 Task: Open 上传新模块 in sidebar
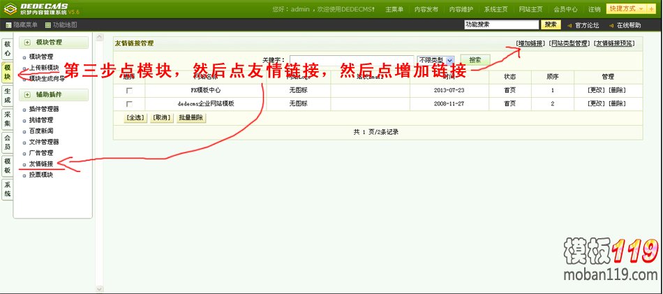pyautogui.click(x=44, y=68)
